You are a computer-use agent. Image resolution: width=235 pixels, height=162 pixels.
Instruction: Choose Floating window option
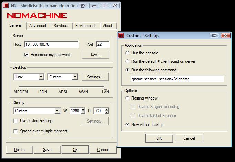coord(127,98)
